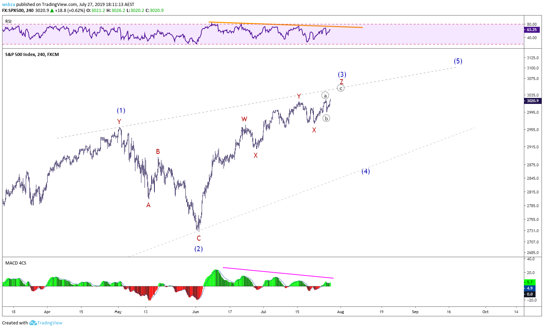Click the red B wave label
This screenshot has height=329, width=544.
(158, 152)
